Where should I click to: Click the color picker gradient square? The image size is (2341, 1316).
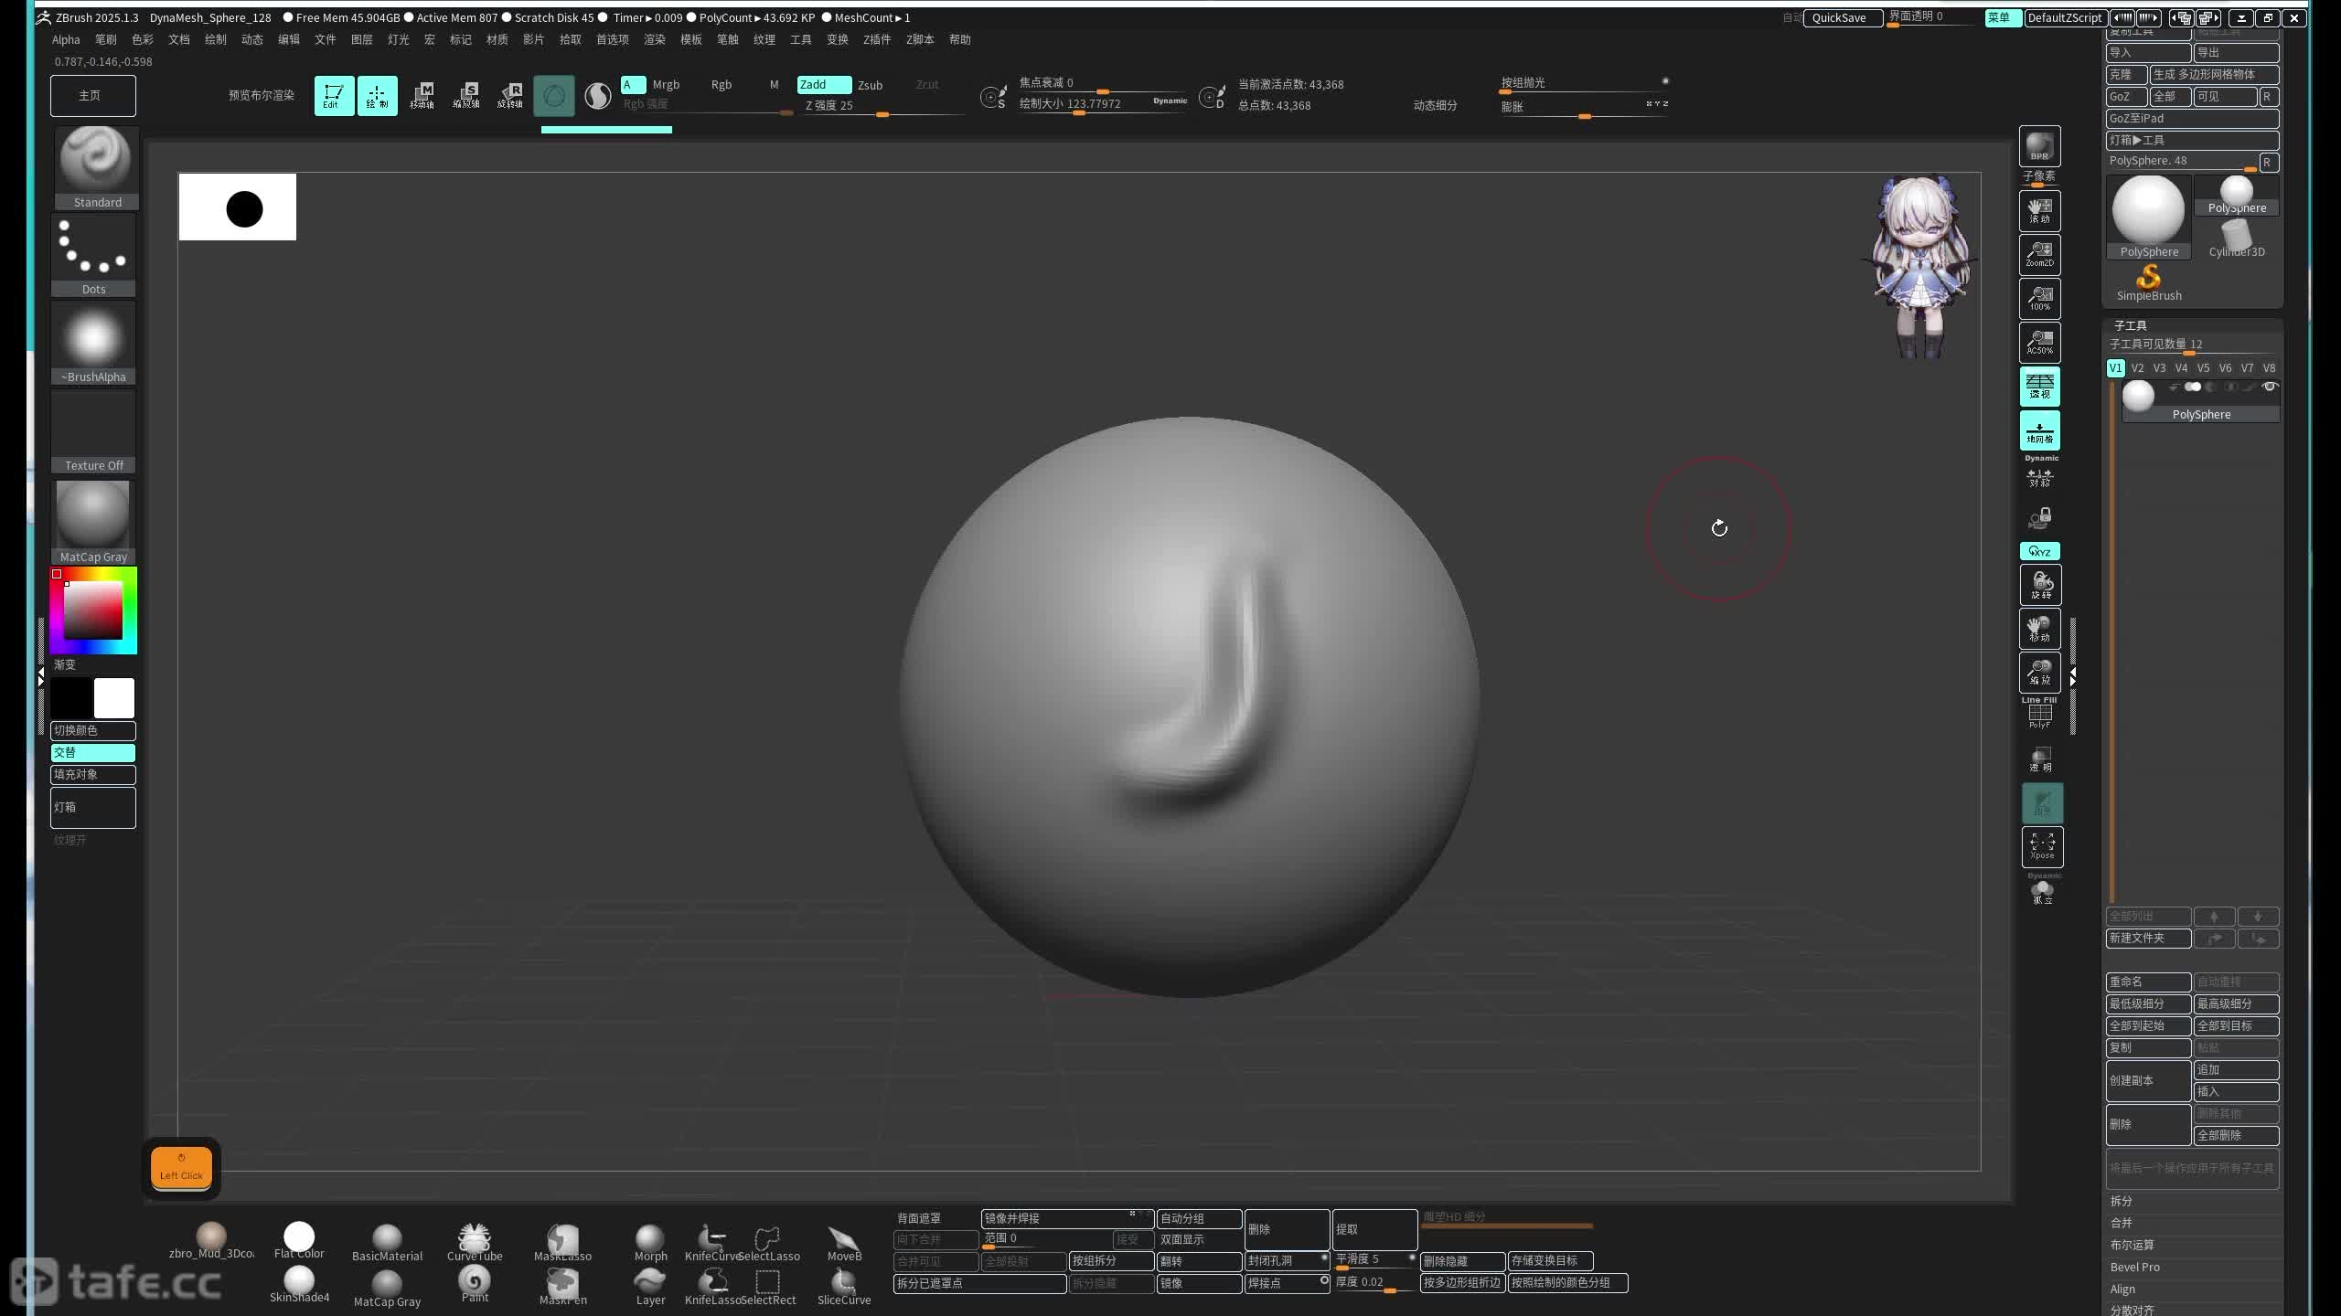92,610
